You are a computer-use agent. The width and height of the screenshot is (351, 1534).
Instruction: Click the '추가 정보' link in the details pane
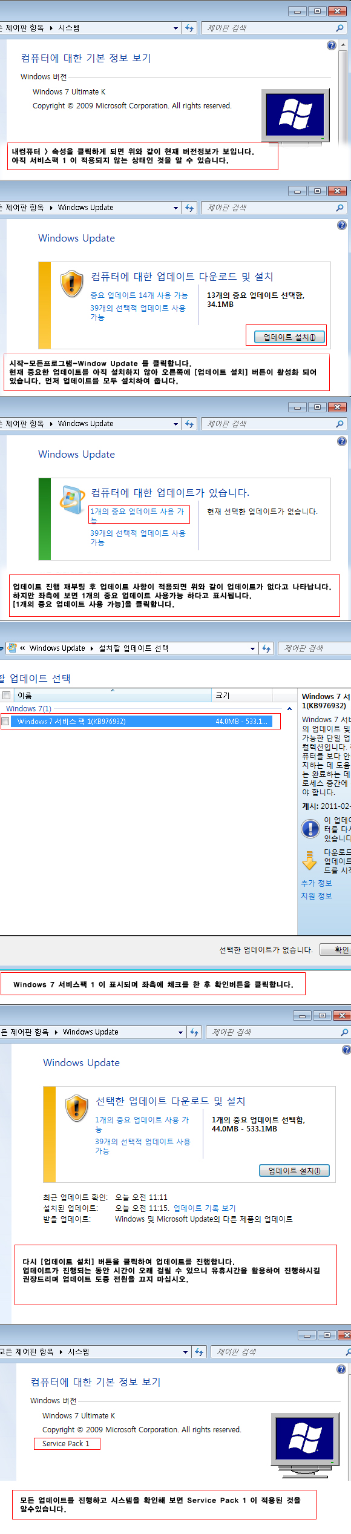click(317, 883)
